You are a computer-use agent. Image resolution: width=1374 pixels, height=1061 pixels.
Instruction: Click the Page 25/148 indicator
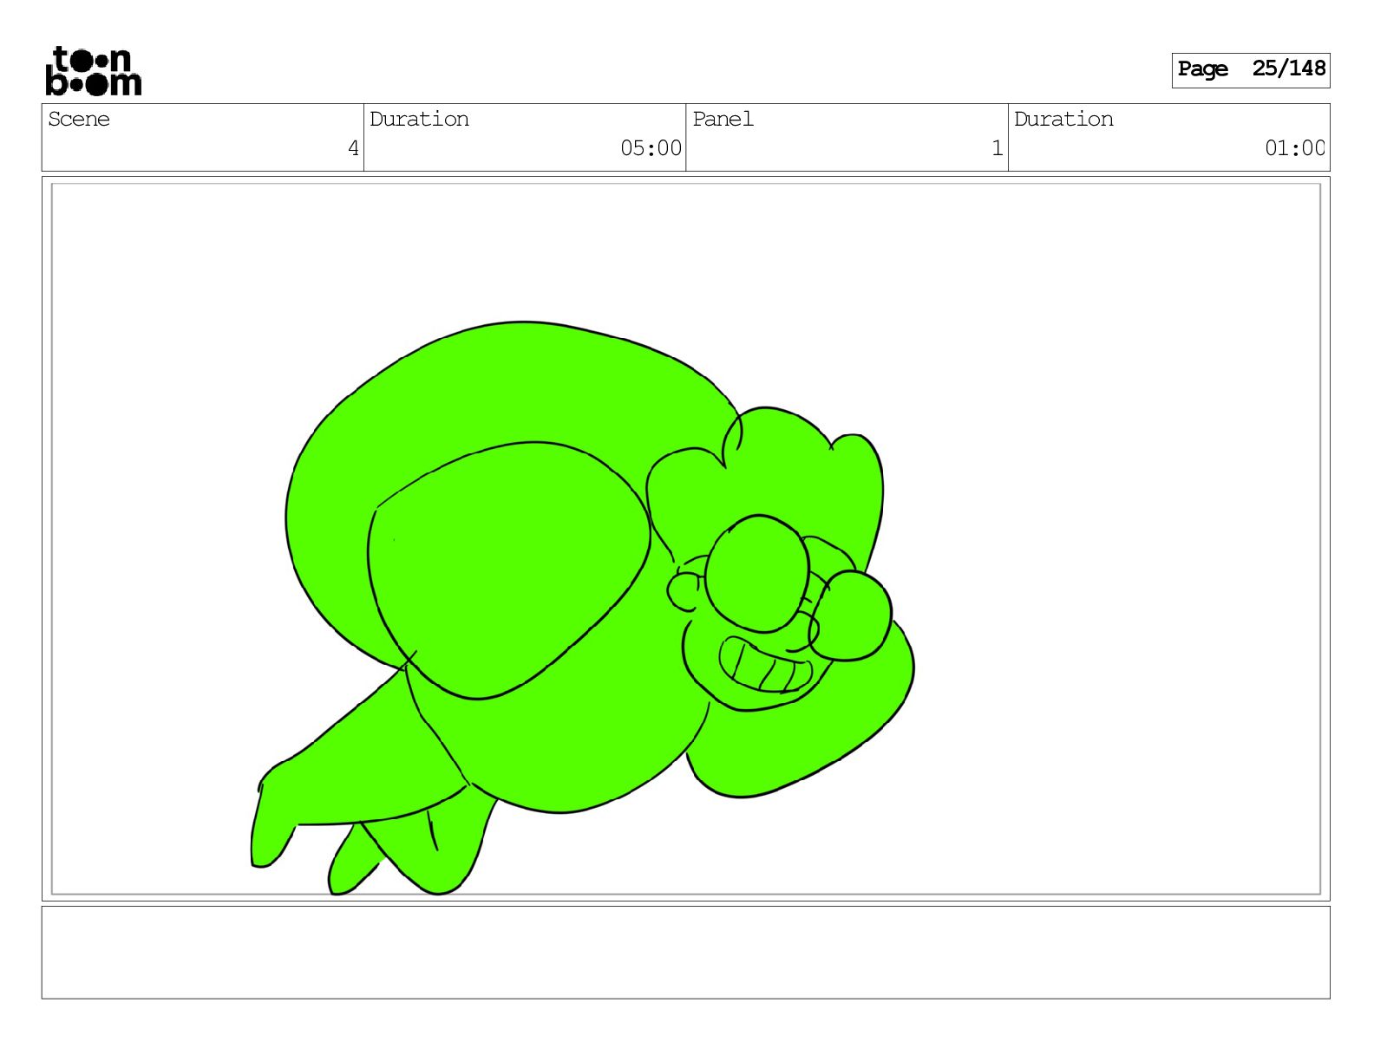(1250, 69)
